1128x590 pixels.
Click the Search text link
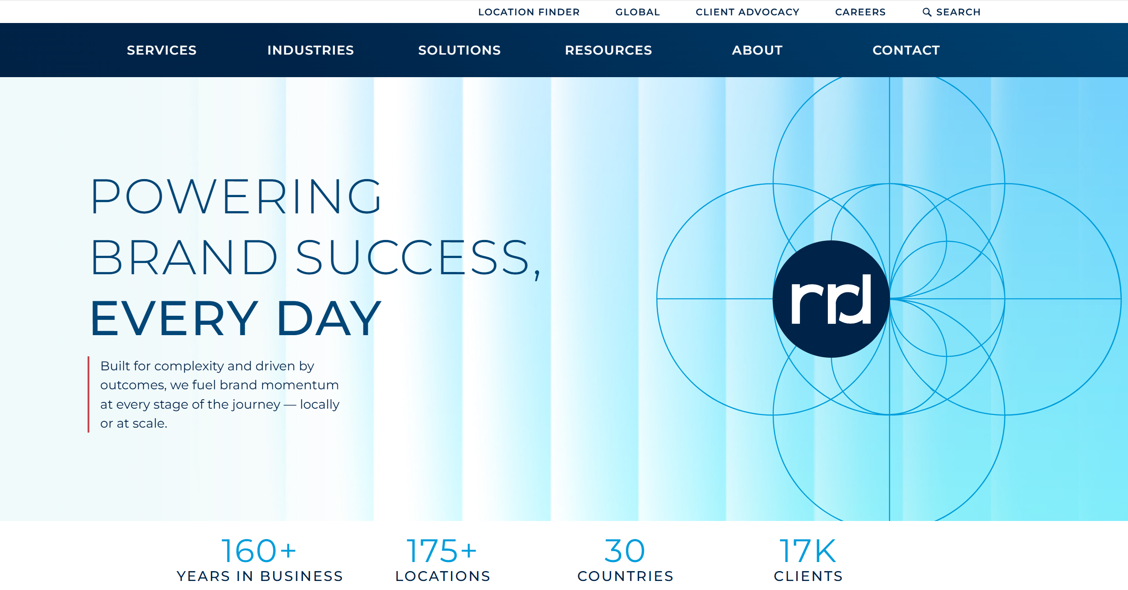[958, 12]
